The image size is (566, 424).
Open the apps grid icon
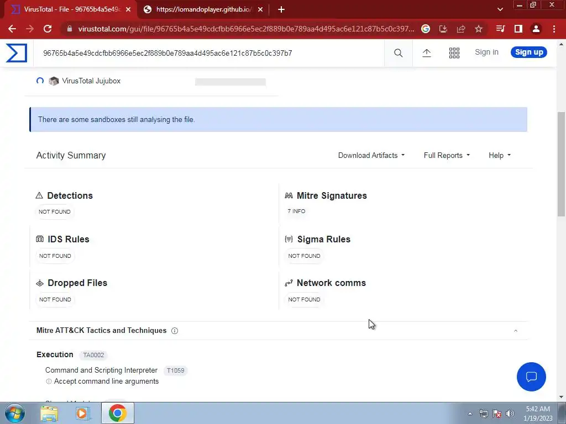point(454,53)
